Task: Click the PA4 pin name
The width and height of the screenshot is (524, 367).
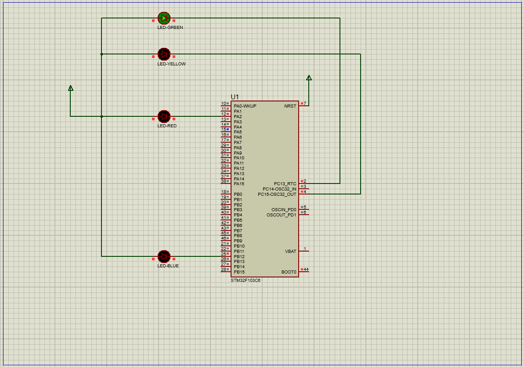Action: (x=238, y=127)
